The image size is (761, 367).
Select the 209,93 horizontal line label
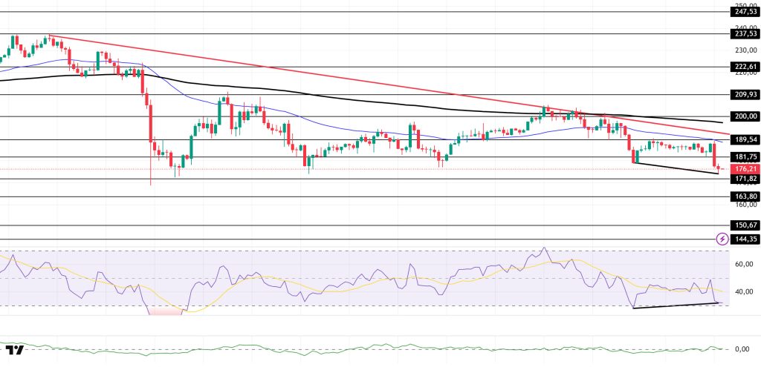(743, 94)
